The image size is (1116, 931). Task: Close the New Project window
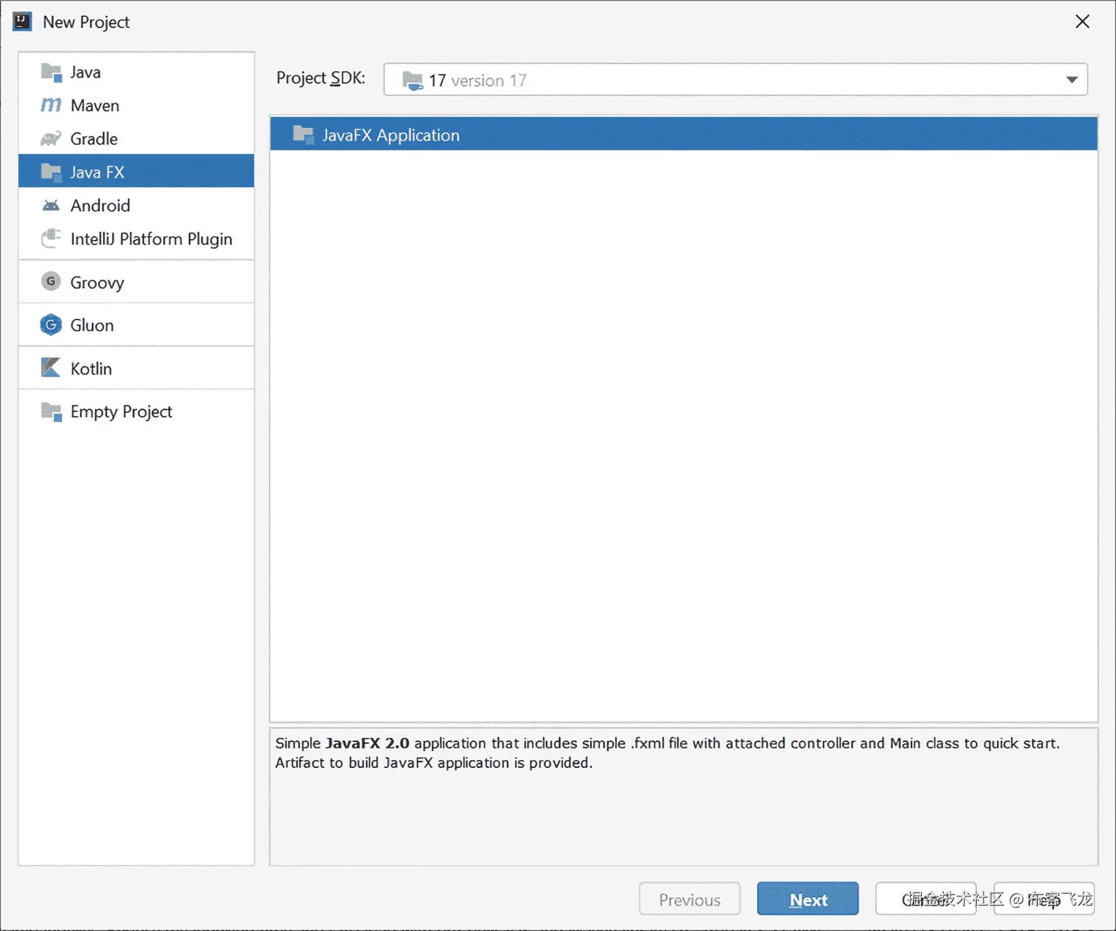click(1082, 22)
